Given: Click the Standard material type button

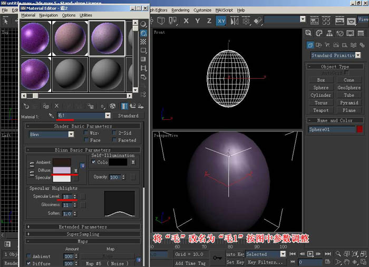Looking at the screenshot, I should click(128, 116).
